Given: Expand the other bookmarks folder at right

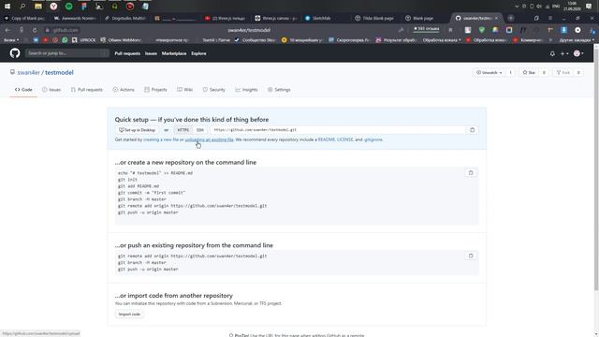Looking at the screenshot, I should coord(577,39).
